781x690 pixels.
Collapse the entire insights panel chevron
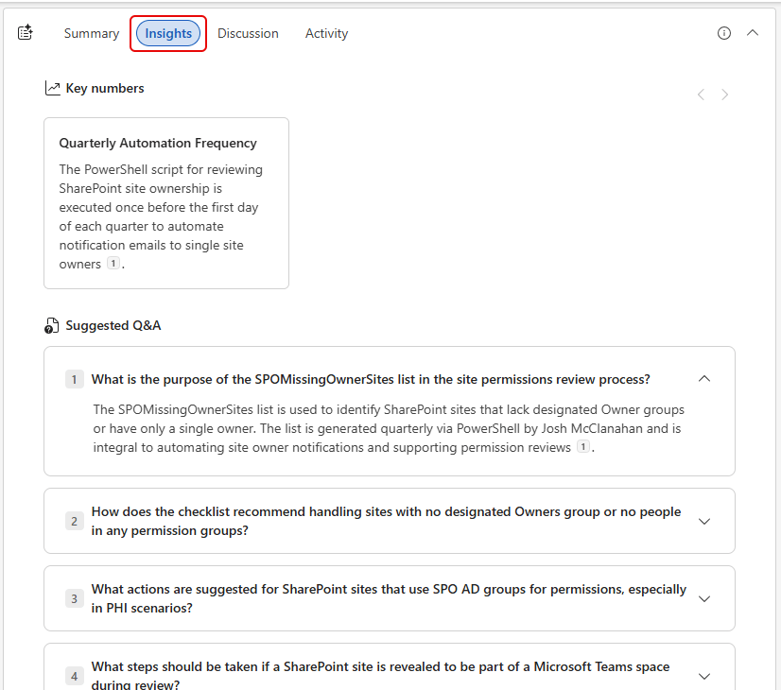(753, 33)
